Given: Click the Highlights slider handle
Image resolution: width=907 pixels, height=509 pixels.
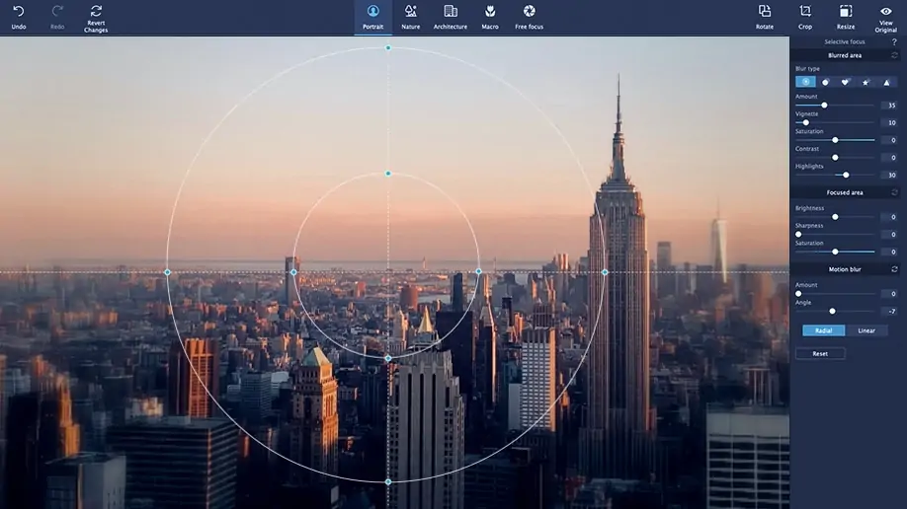Looking at the screenshot, I should click(847, 175).
